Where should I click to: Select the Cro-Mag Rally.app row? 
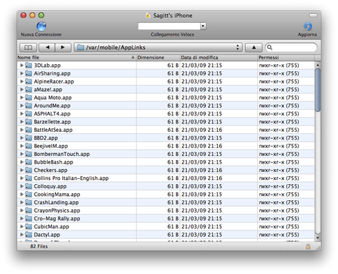(x=166, y=219)
